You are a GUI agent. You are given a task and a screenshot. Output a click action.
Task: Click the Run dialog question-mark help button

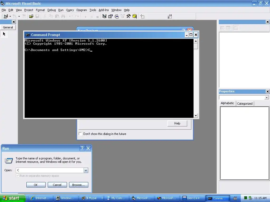click(82, 148)
